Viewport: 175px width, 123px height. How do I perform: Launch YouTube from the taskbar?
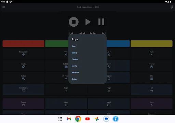(87, 119)
